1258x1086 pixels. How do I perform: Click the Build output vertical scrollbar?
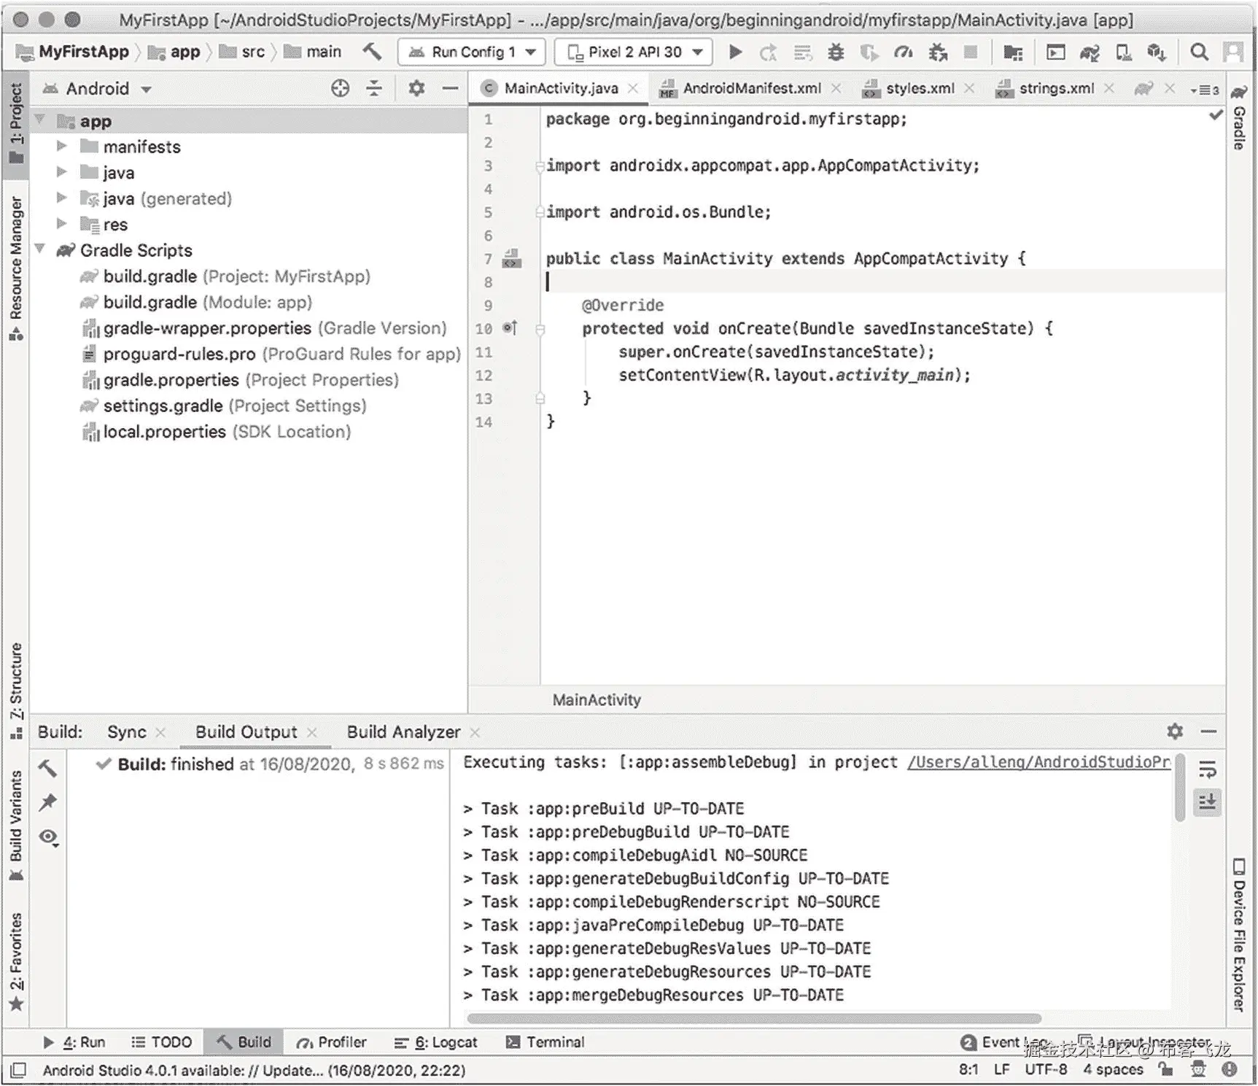pyautogui.click(x=1180, y=788)
